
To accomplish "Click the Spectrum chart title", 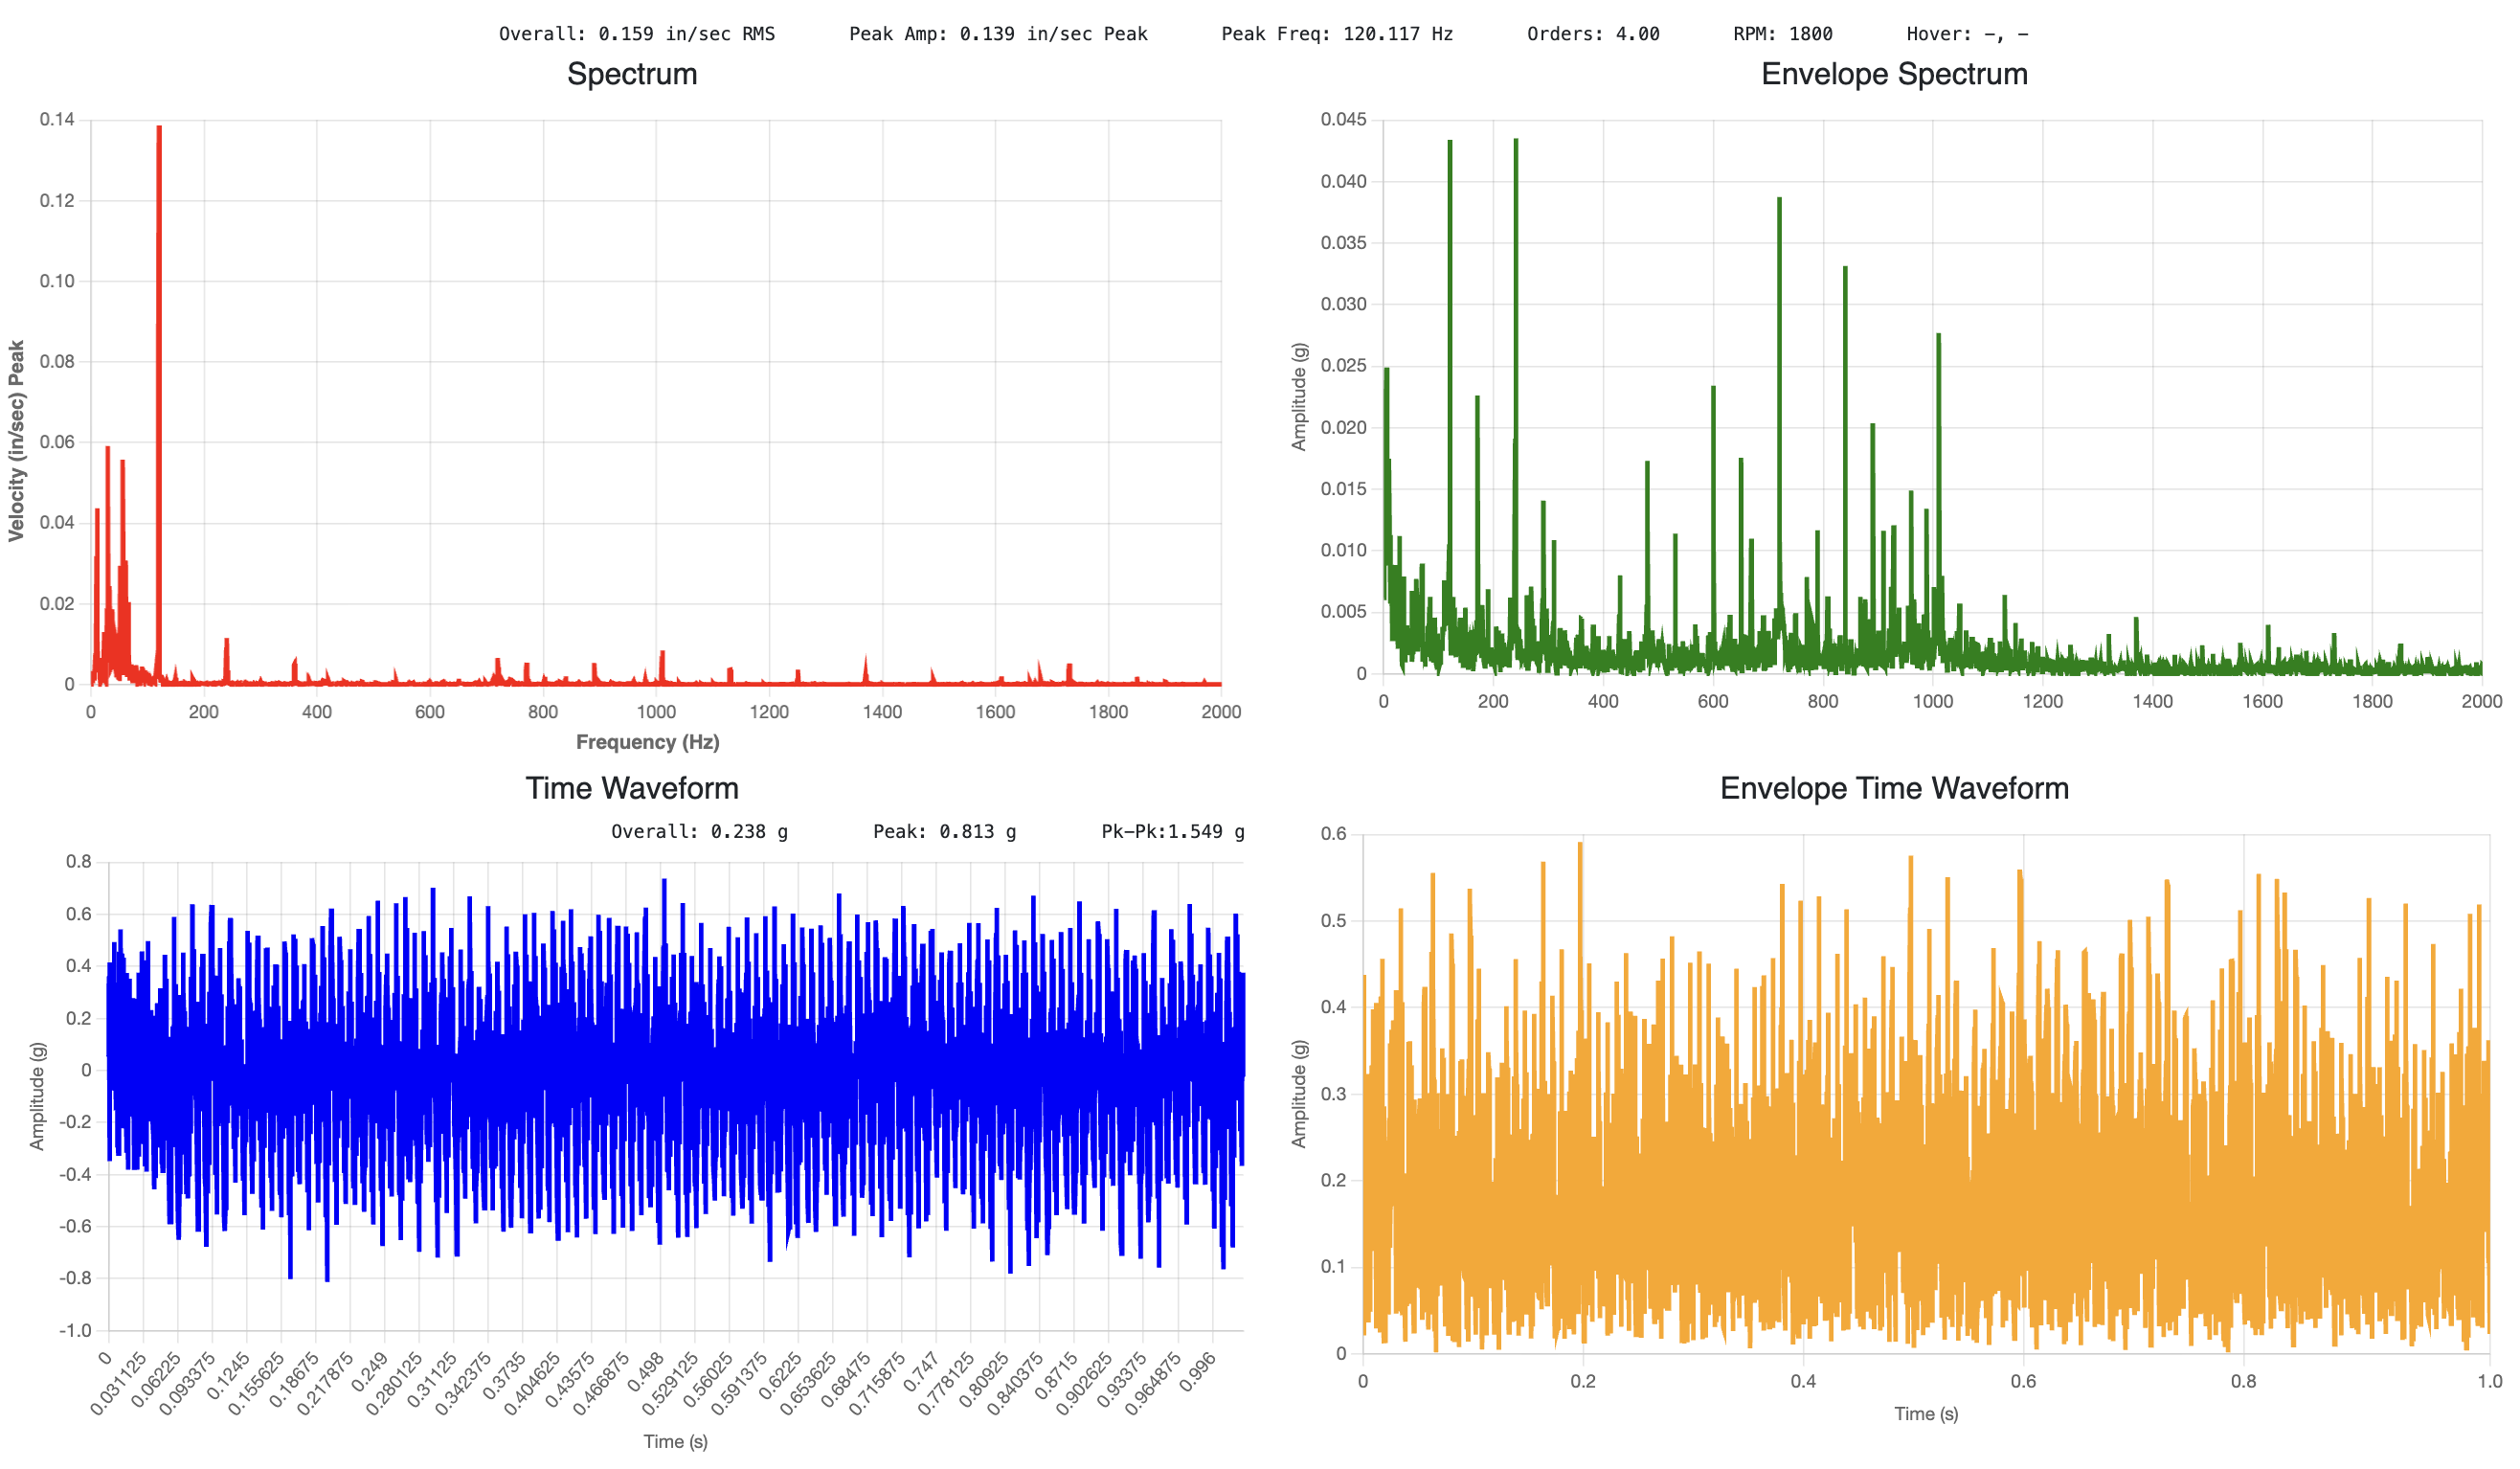I will (632, 74).
